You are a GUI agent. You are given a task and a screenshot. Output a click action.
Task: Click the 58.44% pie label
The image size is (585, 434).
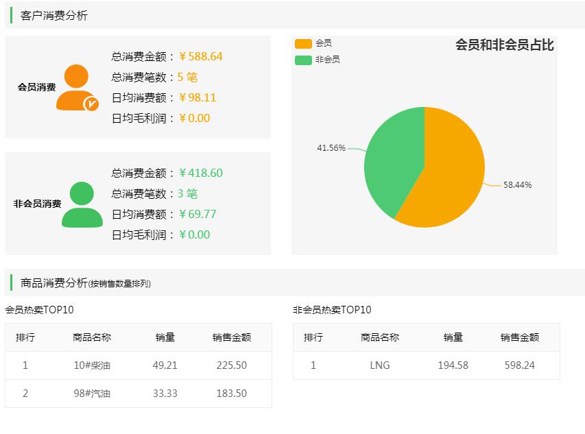[517, 185]
